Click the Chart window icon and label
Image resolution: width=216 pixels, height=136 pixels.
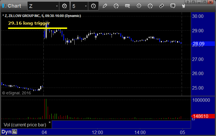(12, 6)
